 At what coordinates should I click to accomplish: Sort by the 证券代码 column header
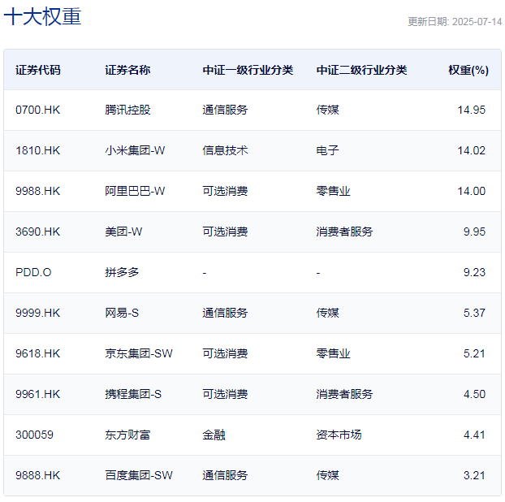point(37,70)
